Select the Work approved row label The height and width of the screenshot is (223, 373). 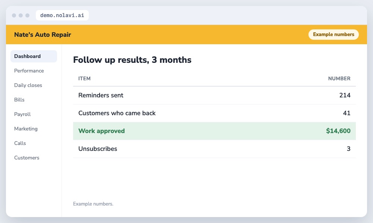coord(101,131)
